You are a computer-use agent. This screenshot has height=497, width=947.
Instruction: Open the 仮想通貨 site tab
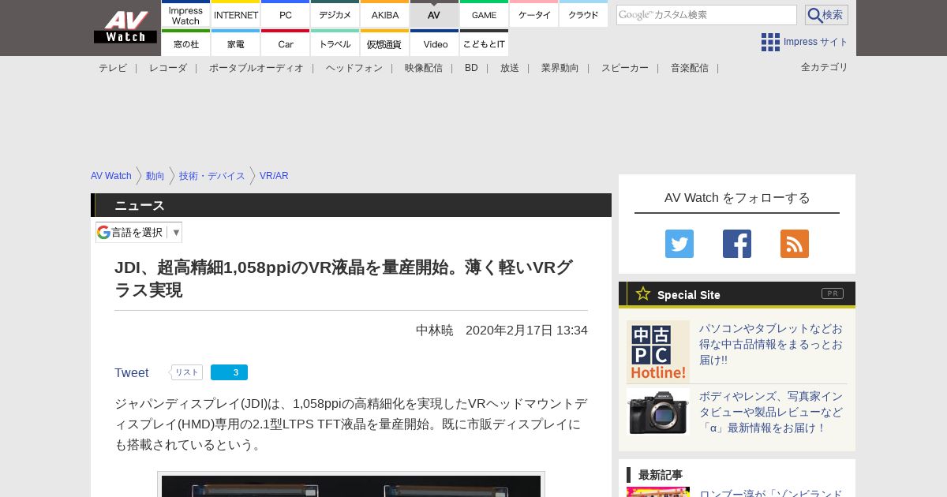click(385, 43)
